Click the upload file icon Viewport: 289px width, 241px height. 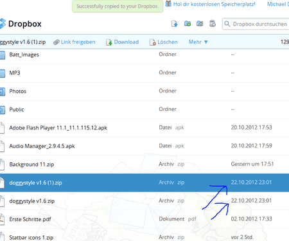click(x=175, y=24)
